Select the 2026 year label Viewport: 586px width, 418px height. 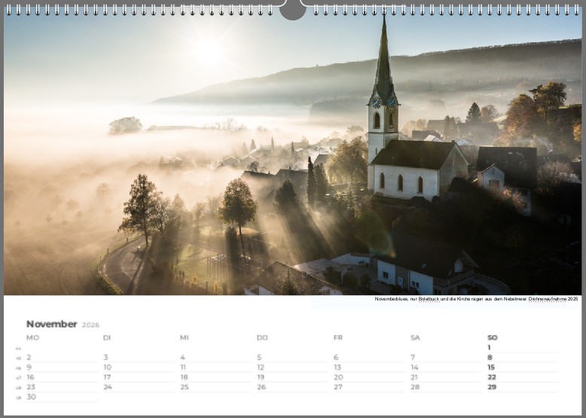coord(90,325)
